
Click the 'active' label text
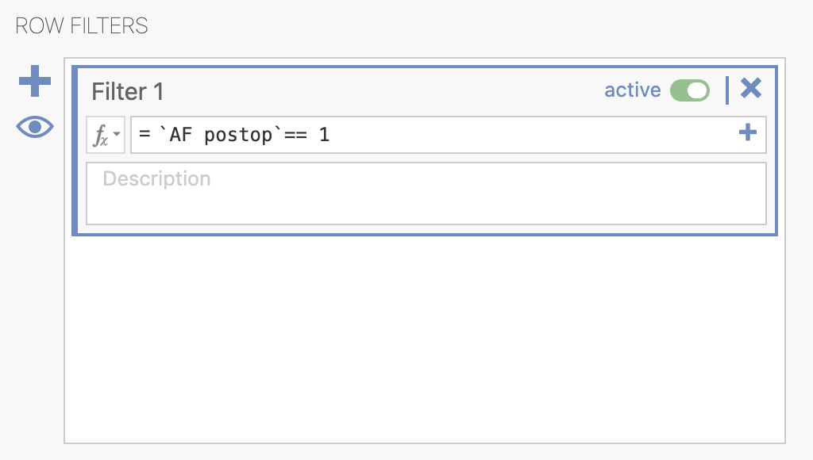point(633,90)
